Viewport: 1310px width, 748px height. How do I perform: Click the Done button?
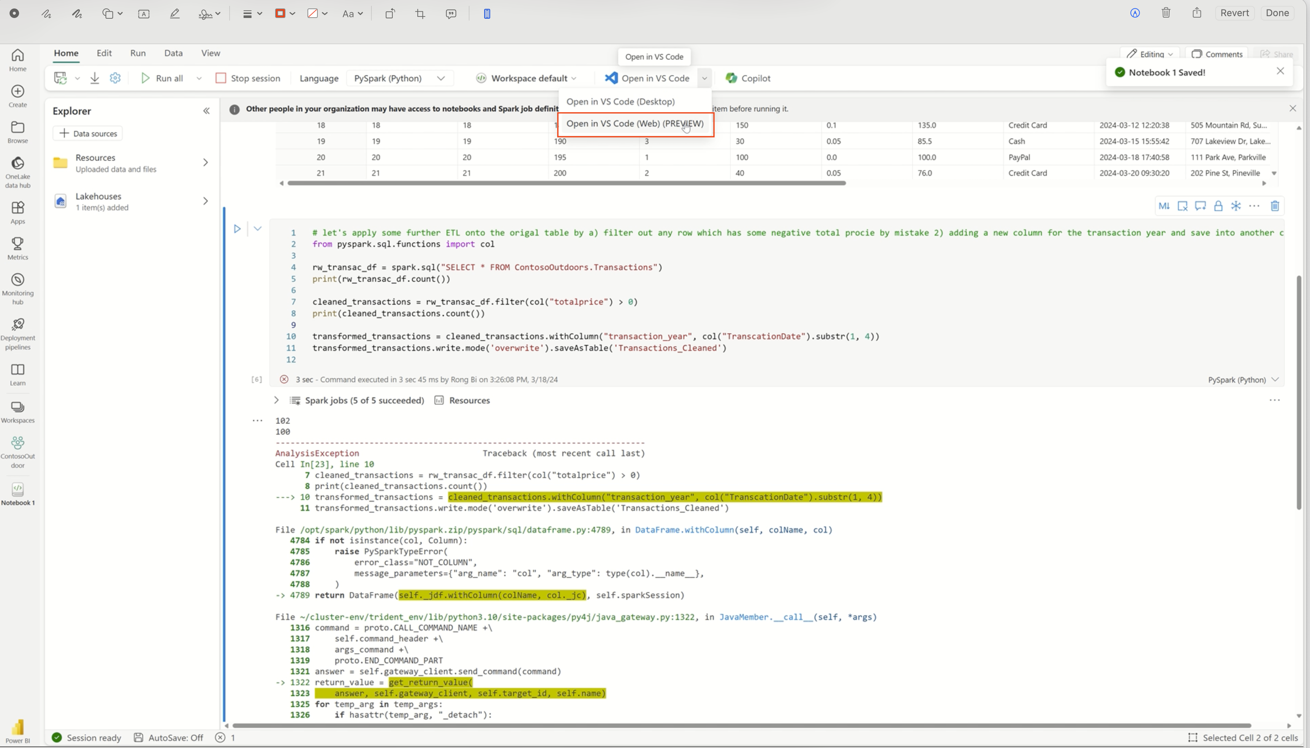(1277, 13)
